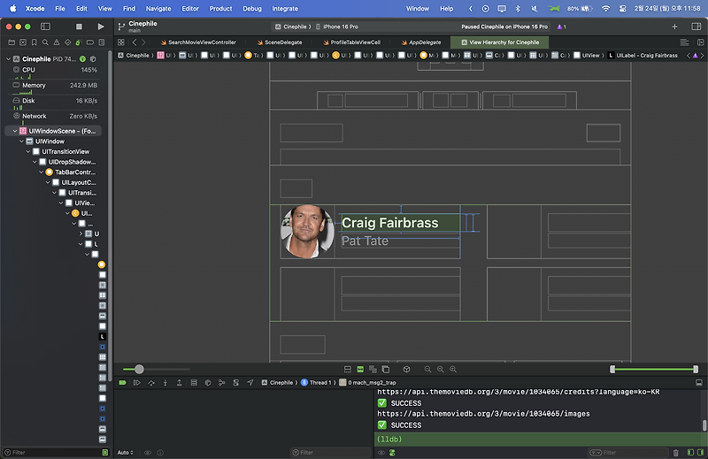This screenshot has width=708, height=459.
Task: Open debug memory graph
Action: [222, 383]
